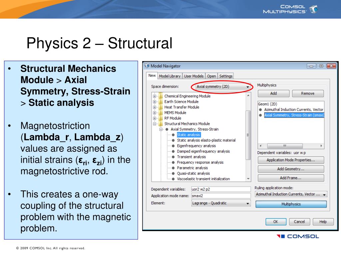This screenshot has width=341, height=255.
Task: Collapse Axial Symmetry, Stress-Strain node
Action: pyautogui.click(x=161, y=129)
